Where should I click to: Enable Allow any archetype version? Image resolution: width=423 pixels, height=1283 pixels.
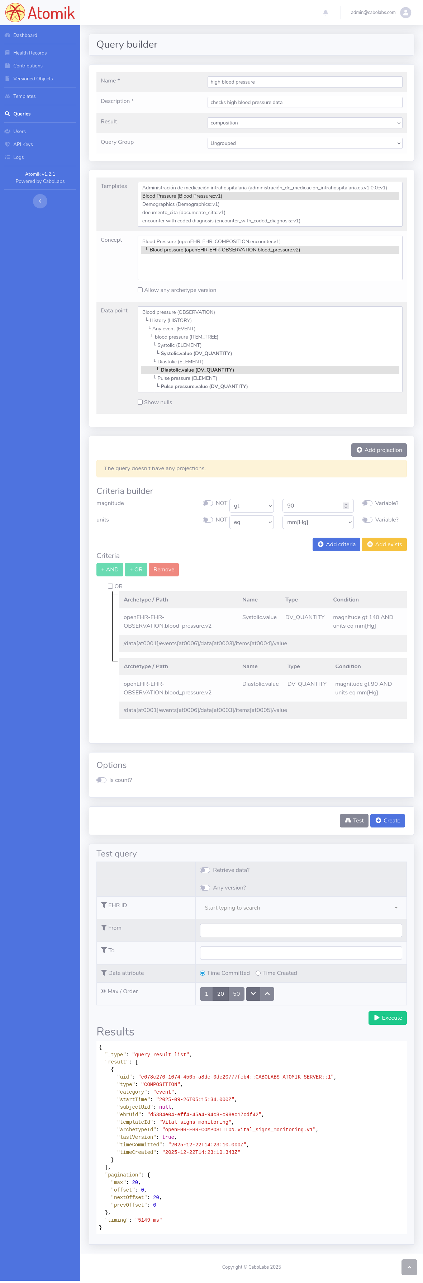[x=140, y=290]
